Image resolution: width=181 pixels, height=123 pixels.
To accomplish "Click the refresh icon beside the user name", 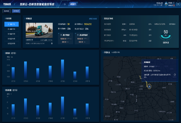I will click(174, 3).
